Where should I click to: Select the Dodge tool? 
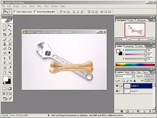10,53
